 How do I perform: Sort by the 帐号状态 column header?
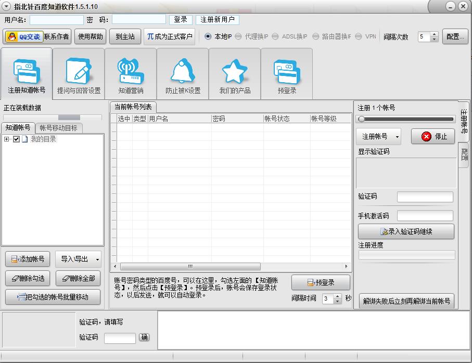click(287, 119)
